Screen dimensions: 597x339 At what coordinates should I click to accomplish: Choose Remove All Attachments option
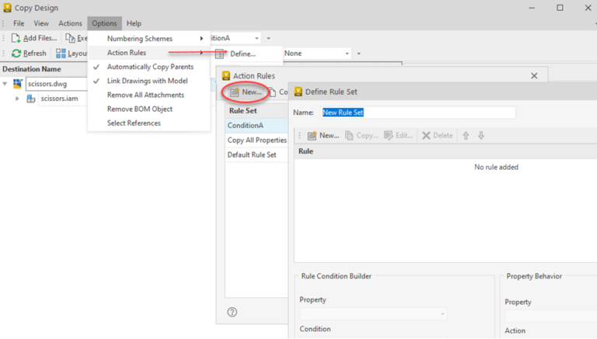coord(149,95)
